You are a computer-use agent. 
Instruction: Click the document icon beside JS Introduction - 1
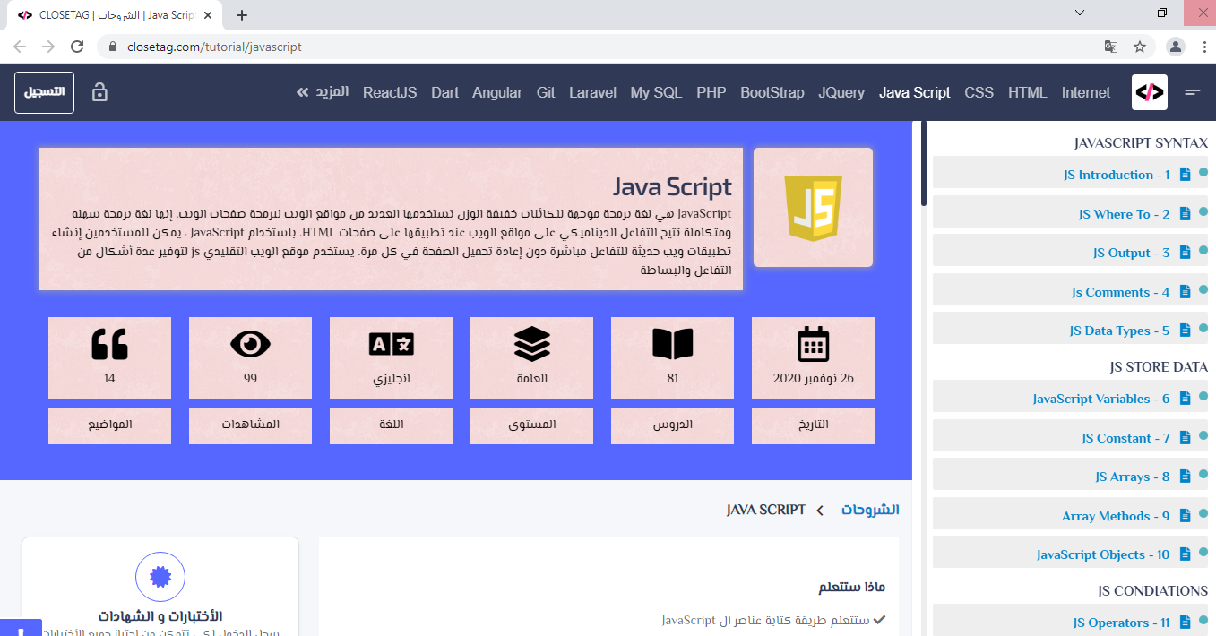[x=1186, y=175]
